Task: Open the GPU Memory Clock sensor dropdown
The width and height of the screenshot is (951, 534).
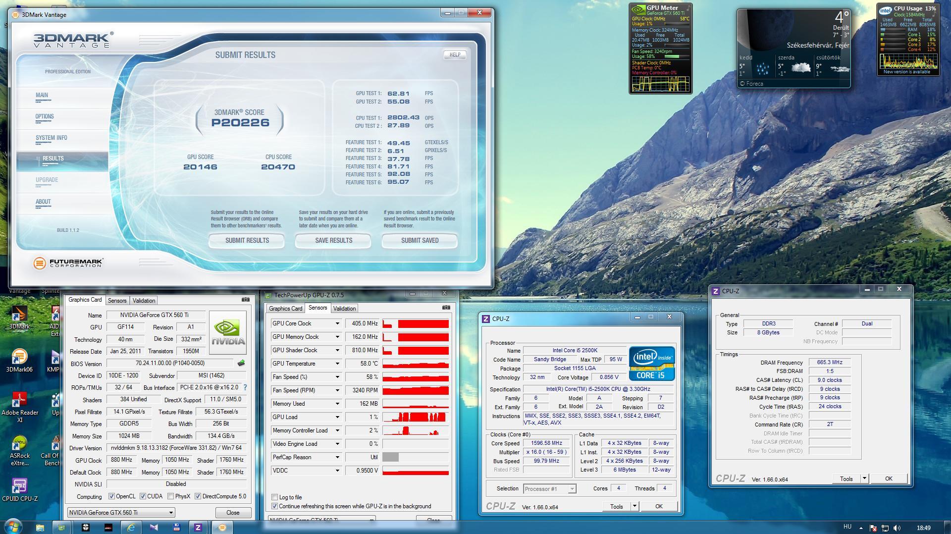Action: (x=337, y=337)
